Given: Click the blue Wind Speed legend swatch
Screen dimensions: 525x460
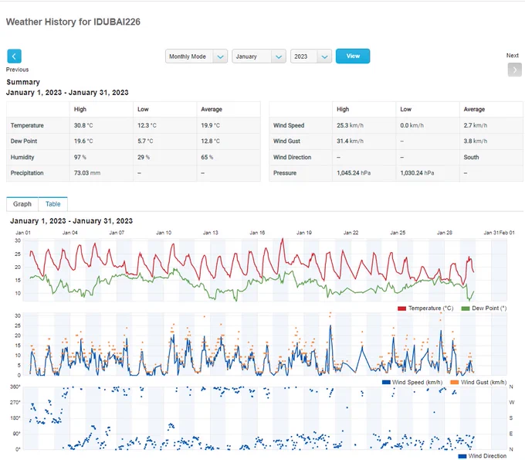Looking at the screenshot, I should (x=386, y=382).
